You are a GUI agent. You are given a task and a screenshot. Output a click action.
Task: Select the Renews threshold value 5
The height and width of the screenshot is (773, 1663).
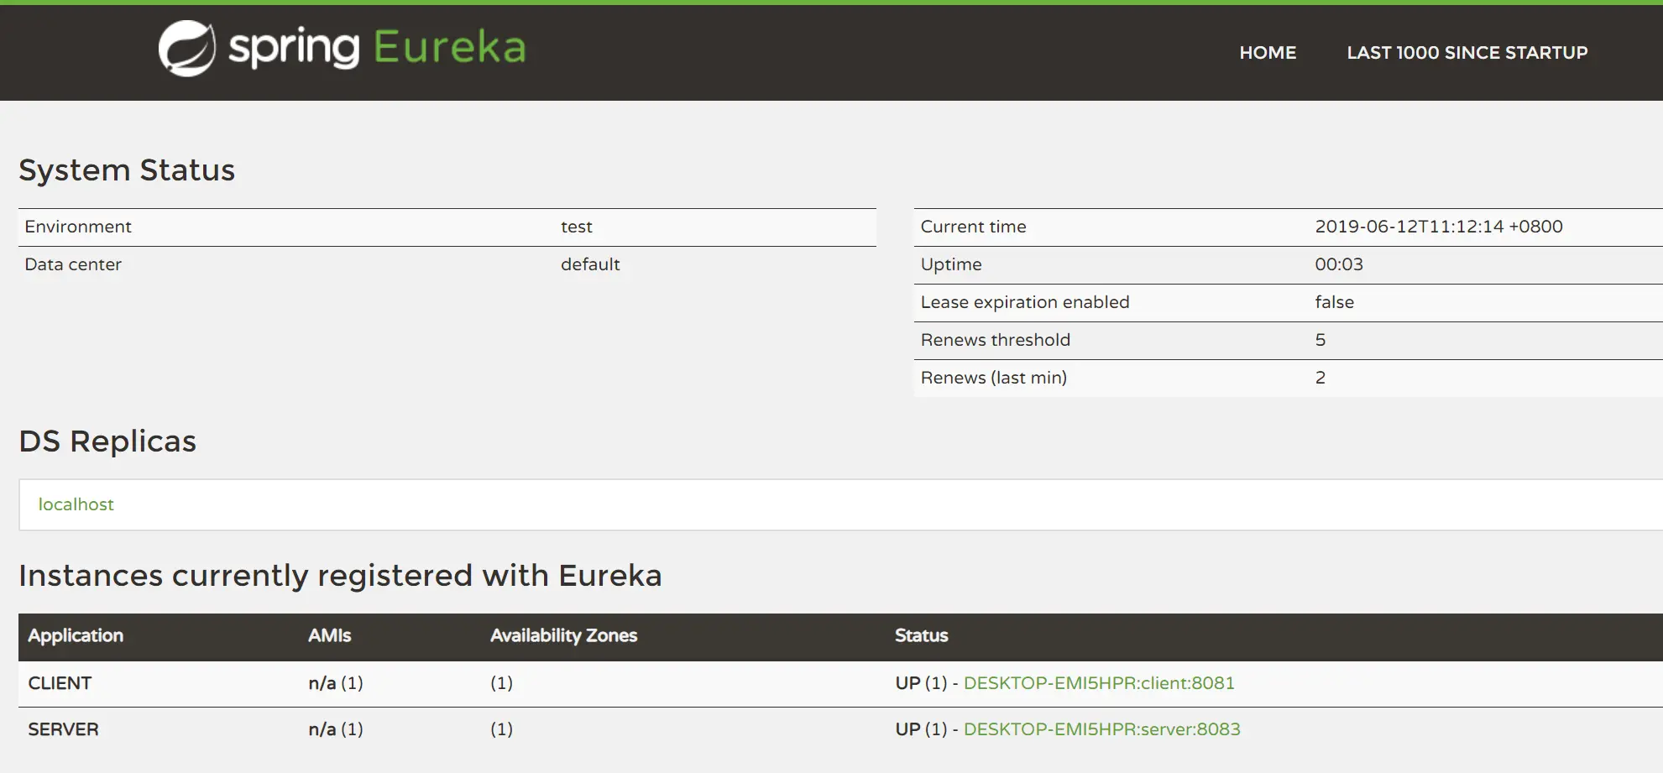pyautogui.click(x=1320, y=340)
